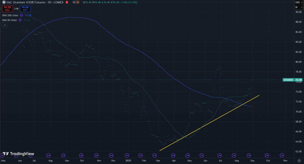
Task: Click the contract roll marker above Jul 2025
Action: 219,155
